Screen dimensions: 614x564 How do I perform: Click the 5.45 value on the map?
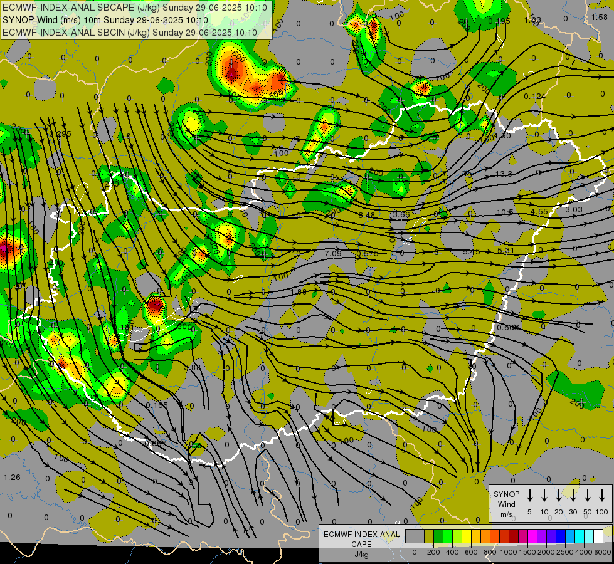click(472, 252)
